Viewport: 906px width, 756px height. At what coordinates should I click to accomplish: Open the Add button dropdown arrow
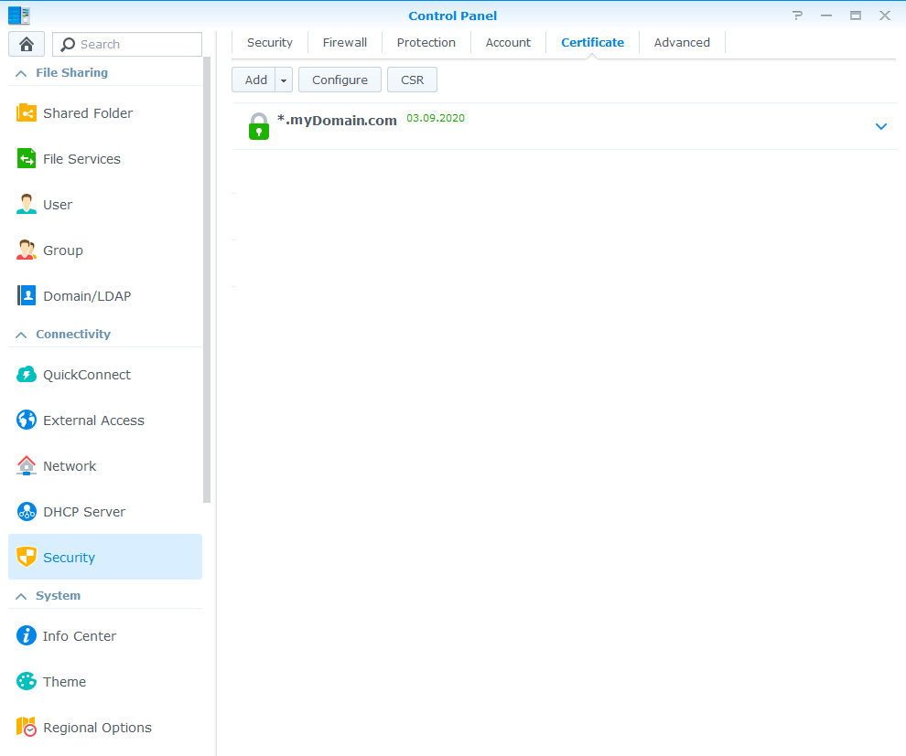284,80
